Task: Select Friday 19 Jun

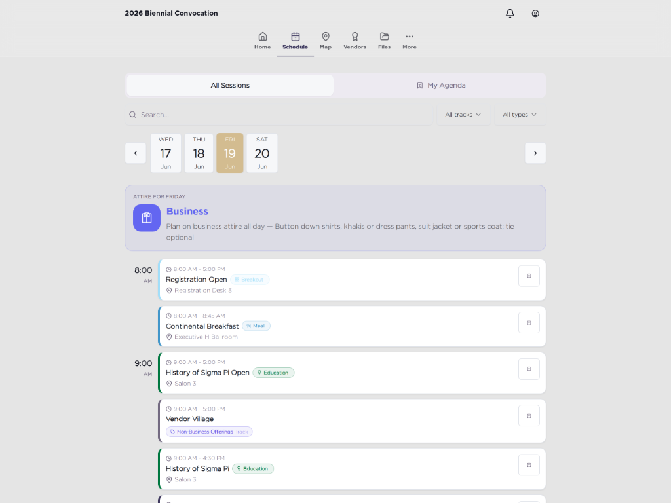Action: (x=230, y=153)
